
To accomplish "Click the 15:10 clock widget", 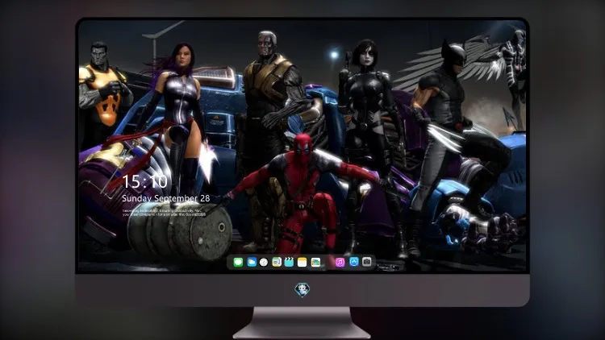I will (x=144, y=181).
